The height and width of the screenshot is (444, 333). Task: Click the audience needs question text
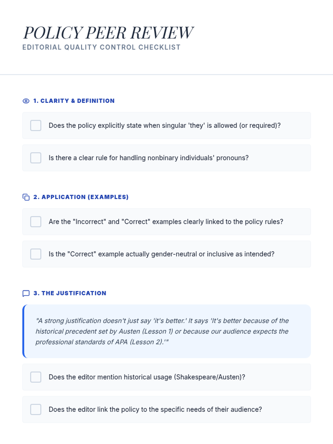(155, 410)
